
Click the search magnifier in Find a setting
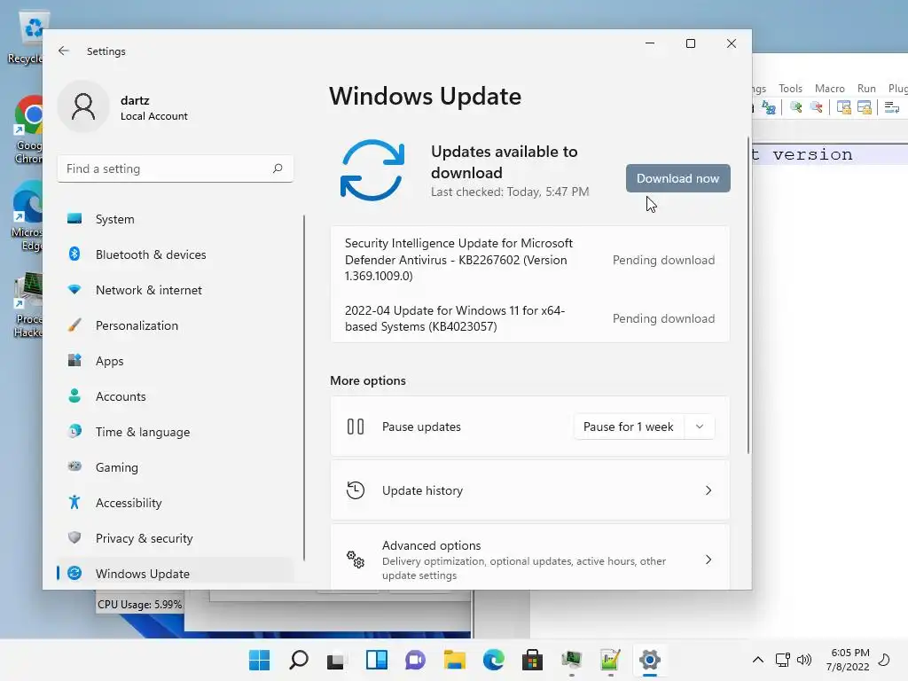coord(278,168)
